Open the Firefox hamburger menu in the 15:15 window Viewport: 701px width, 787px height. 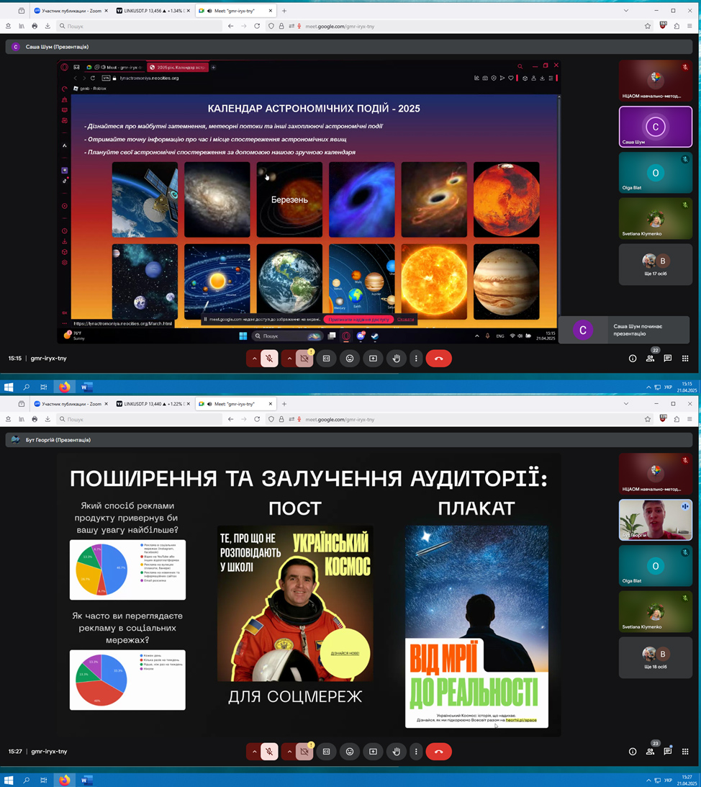[690, 26]
